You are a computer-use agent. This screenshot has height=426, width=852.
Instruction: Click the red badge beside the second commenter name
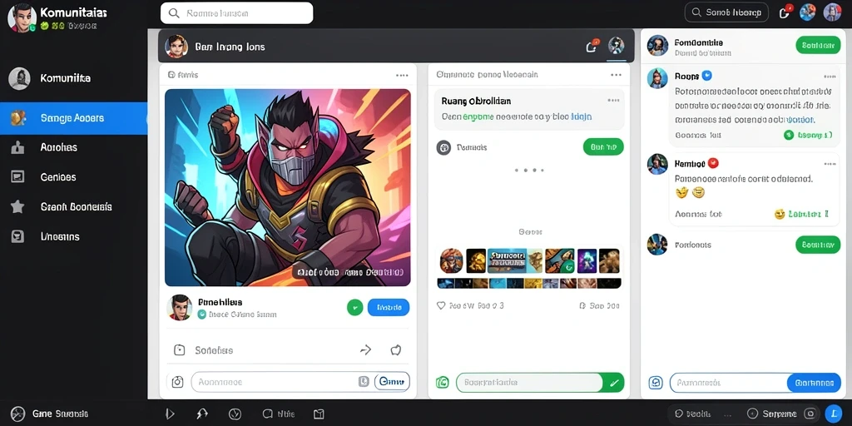714,162
